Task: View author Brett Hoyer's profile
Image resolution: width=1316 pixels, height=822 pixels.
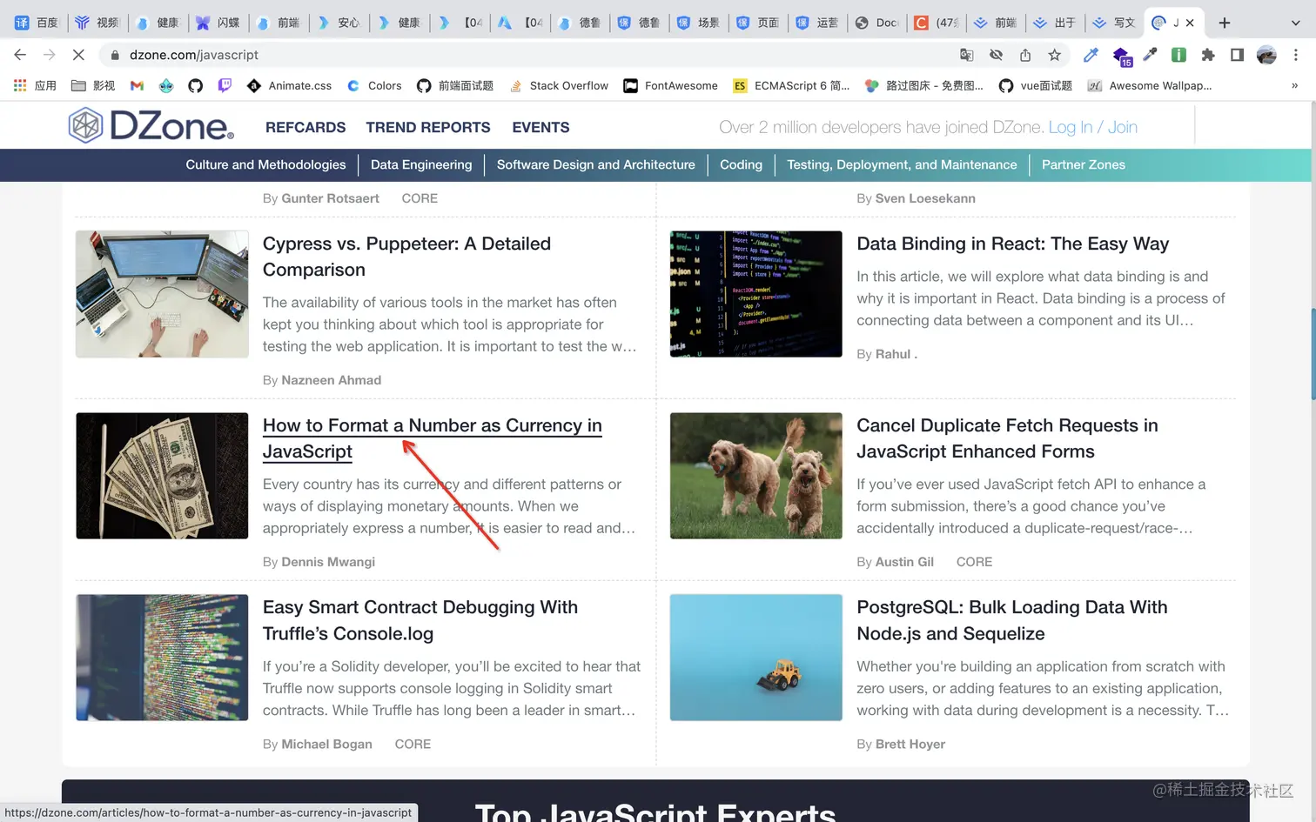Action: click(910, 744)
